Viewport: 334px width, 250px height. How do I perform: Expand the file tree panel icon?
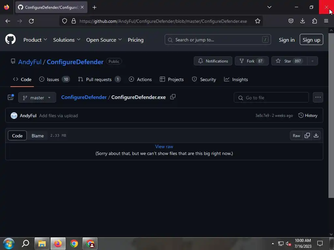coord(11,97)
